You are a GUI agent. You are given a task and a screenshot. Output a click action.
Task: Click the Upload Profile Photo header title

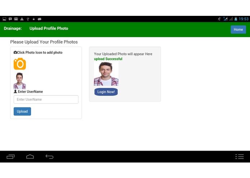tap(49, 28)
